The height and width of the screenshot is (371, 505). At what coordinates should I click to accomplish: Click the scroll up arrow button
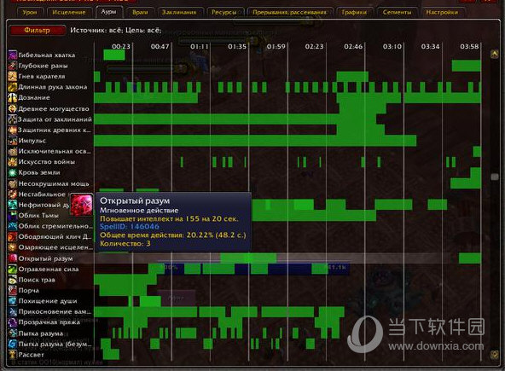pyautogui.click(x=495, y=54)
